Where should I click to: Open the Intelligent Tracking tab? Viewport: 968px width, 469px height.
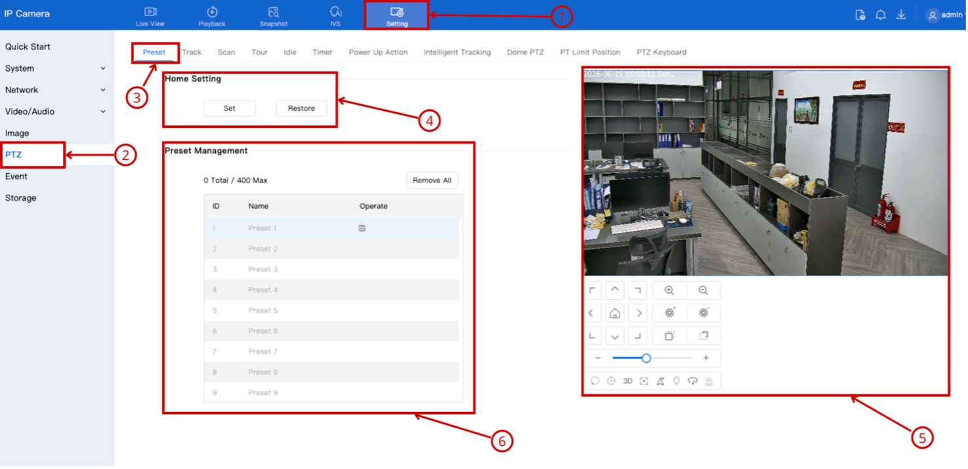pyautogui.click(x=457, y=52)
